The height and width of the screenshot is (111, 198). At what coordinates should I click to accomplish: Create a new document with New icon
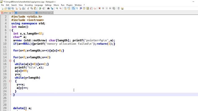pos(2,8)
